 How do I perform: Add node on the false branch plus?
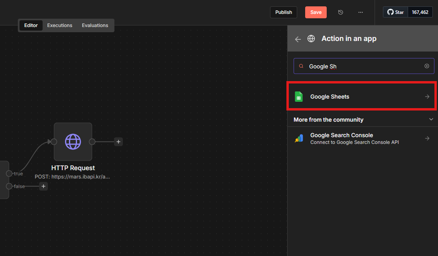click(x=43, y=186)
